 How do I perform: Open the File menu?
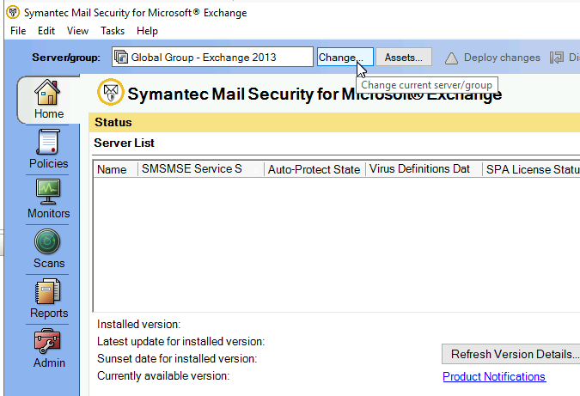click(x=18, y=31)
